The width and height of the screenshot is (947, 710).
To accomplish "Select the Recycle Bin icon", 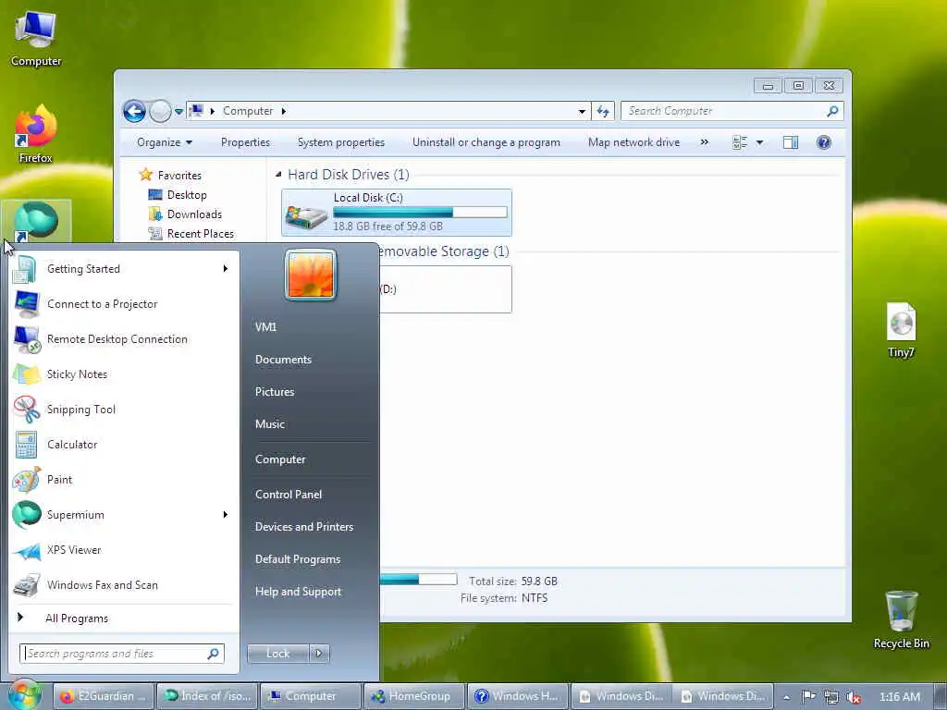I will pyautogui.click(x=901, y=619).
